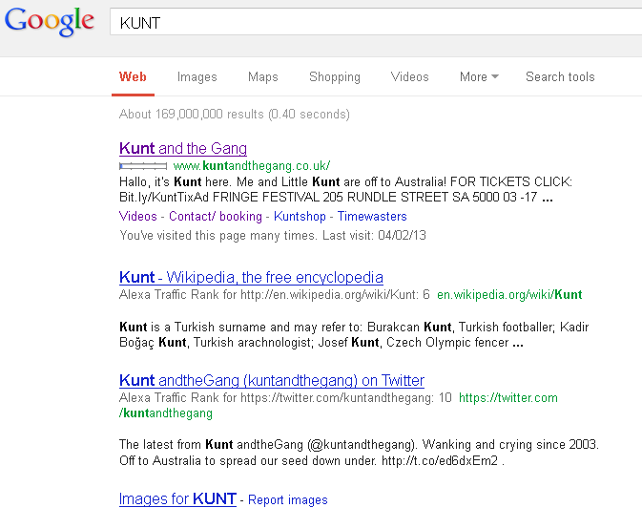Click the Turkish surname snippet text

(354, 334)
